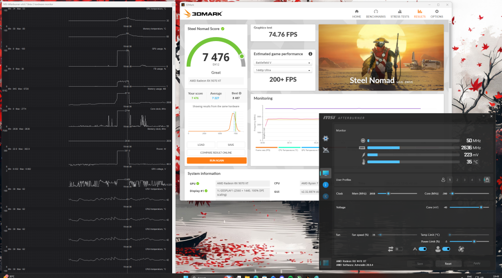Turn off the user-defined fan toggle
This screenshot has width=502, height=278.
point(446,249)
